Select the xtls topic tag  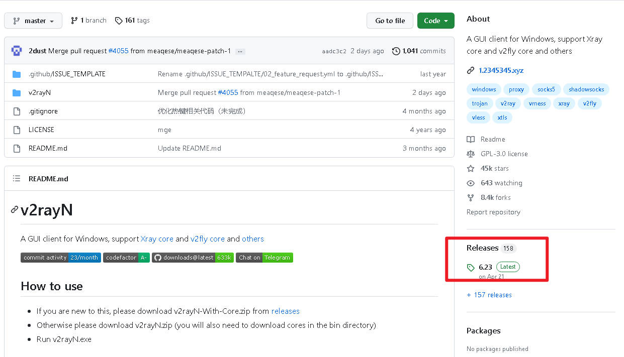(502, 117)
